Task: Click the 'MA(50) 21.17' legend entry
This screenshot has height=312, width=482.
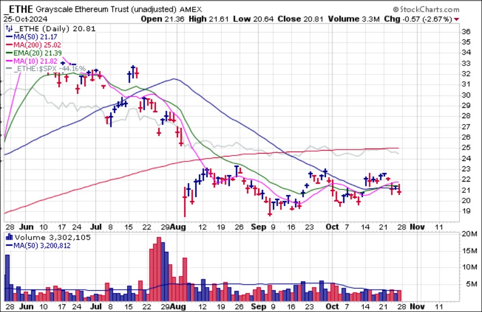Action: tap(35, 37)
